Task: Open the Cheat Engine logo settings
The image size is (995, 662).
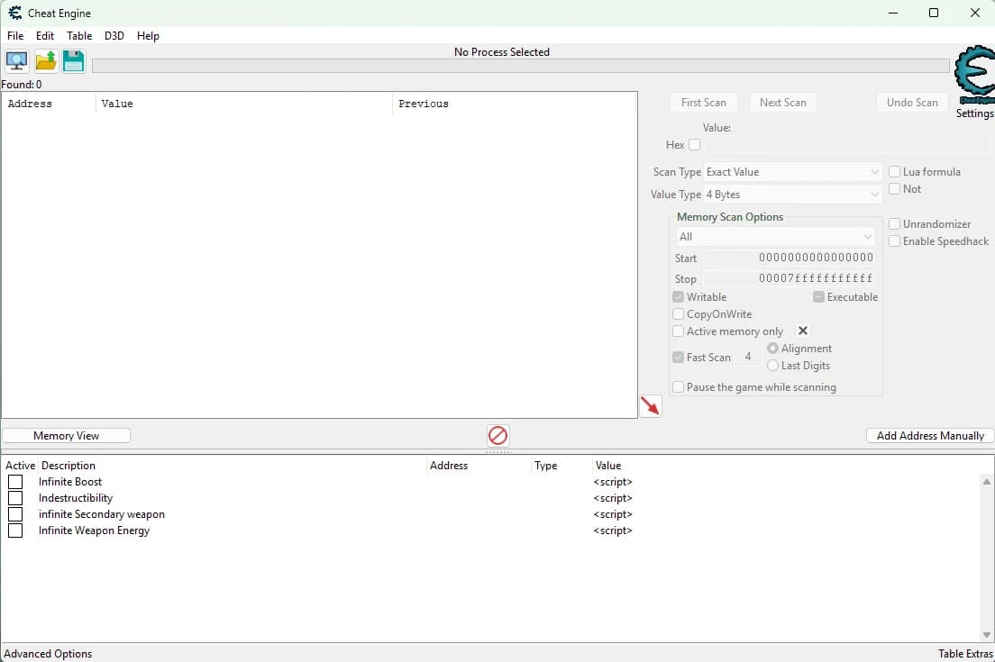Action: coord(974,75)
